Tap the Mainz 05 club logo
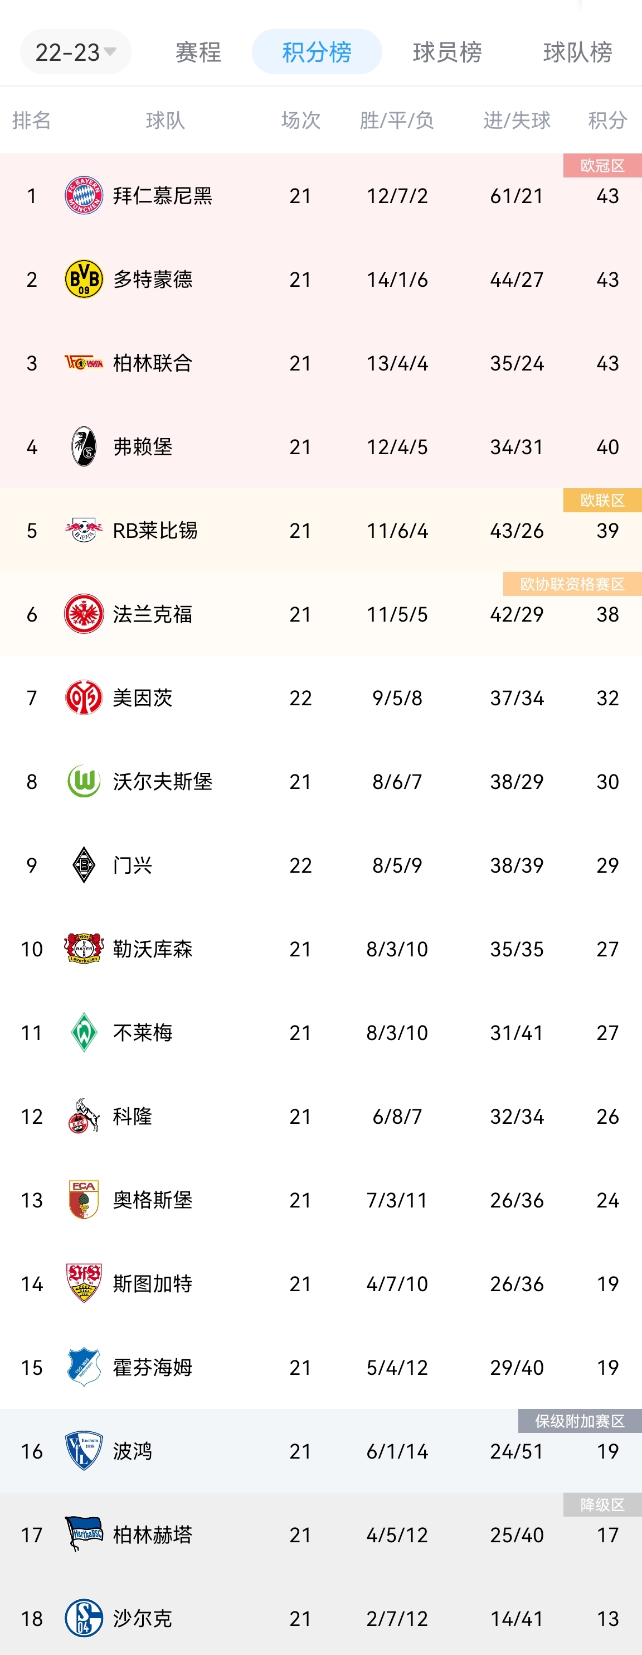This screenshot has width=642, height=1655. click(x=84, y=697)
